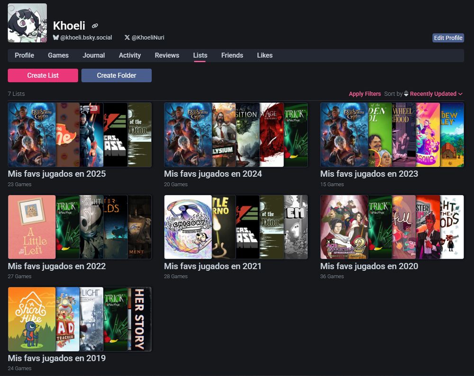Viewport: 474px width, 376px height.
Task: Open the Friends tab
Action: (x=232, y=55)
